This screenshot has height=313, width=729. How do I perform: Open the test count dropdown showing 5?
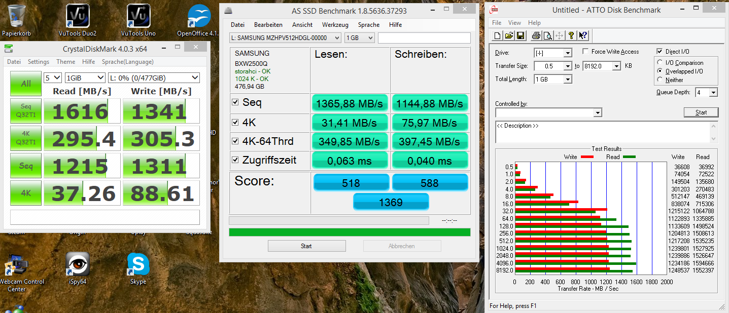click(x=52, y=78)
